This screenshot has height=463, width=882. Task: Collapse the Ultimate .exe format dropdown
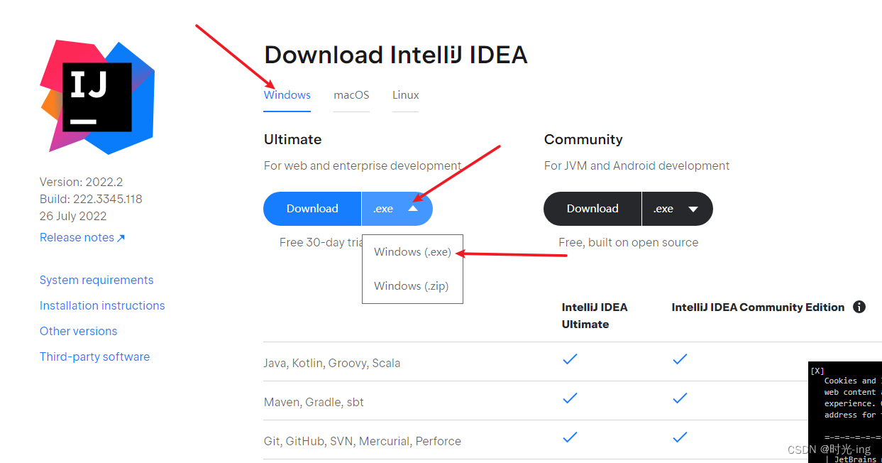(x=397, y=209)
